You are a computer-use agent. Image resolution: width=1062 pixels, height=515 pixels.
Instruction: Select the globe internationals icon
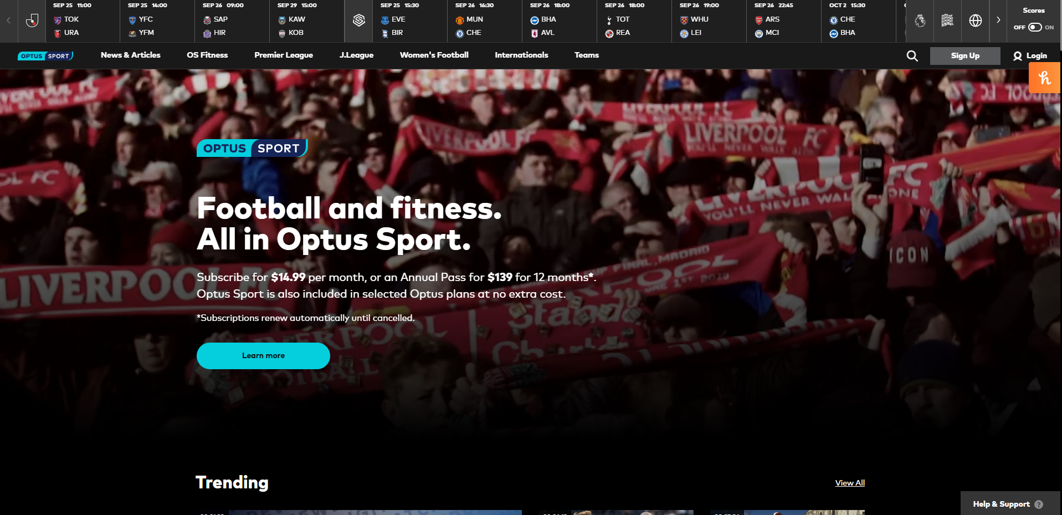click(x=976, y=21)
